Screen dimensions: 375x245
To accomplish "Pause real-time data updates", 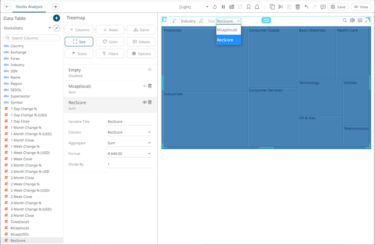I will (x=223, y=7).
